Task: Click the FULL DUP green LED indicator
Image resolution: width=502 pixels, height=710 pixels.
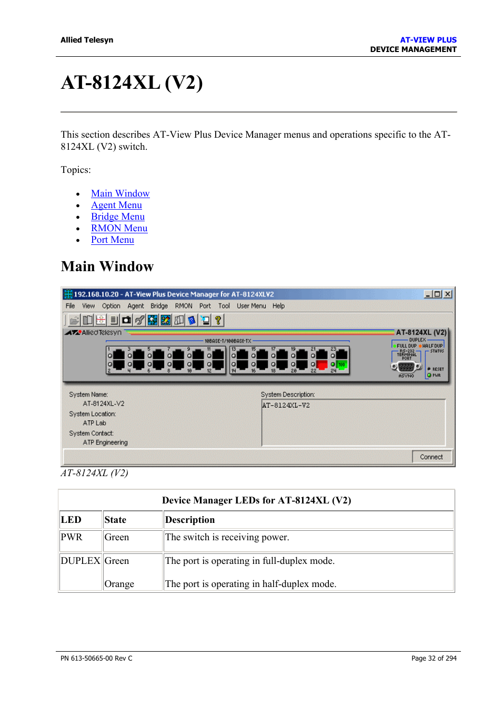Action: (x=395, y=346)
